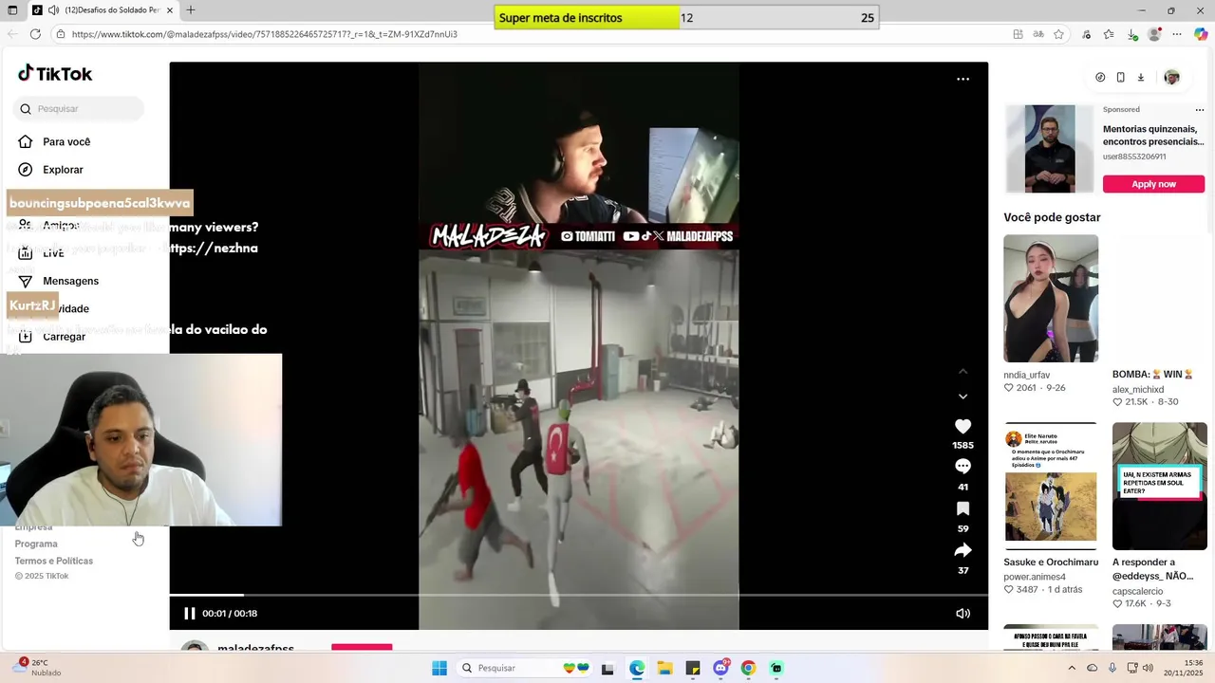Viewport: 1215px width, 683px height.
Task: Click the Pesquisar search field in TikTok
Action: pos(79,109)
